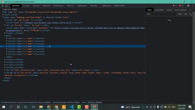The image size is (195, 110).
Task: Switch to the Sources tab
Action: click(36, 6)
